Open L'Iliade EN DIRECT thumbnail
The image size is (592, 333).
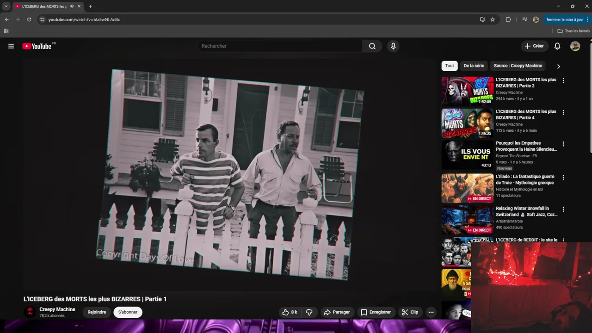[x=467, y=188]
